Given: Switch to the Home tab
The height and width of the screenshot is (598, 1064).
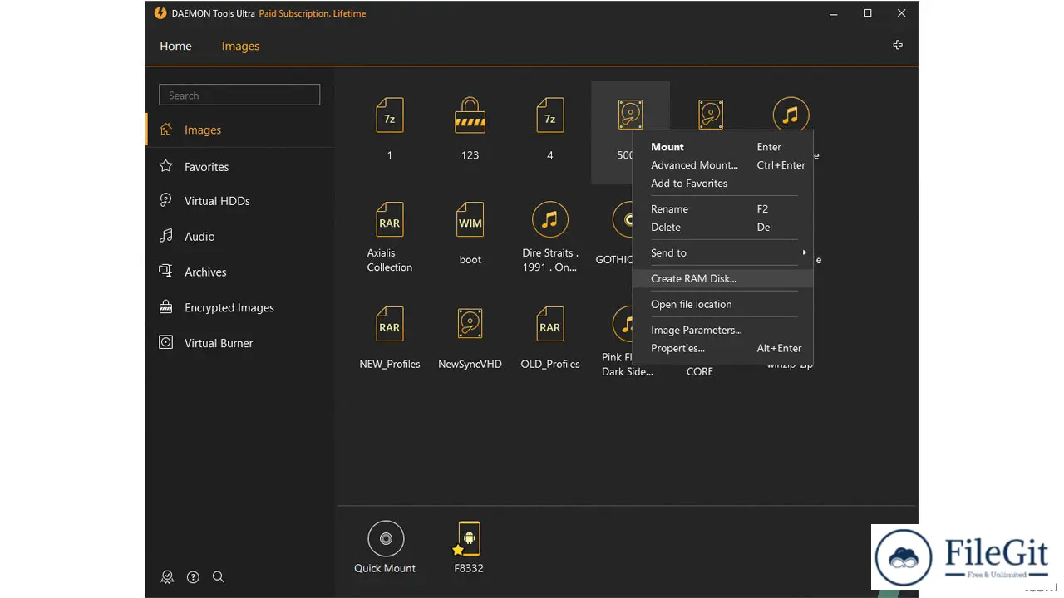Looking at the screenshot, I should pyautogui.click(x=175, y=46).
